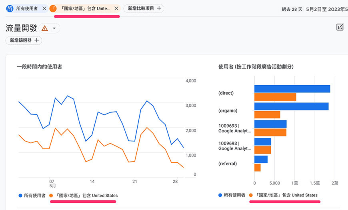348x210 pixels.
Task: Click the orange United States legend dot under line chart
Action: tap(51, 196)
